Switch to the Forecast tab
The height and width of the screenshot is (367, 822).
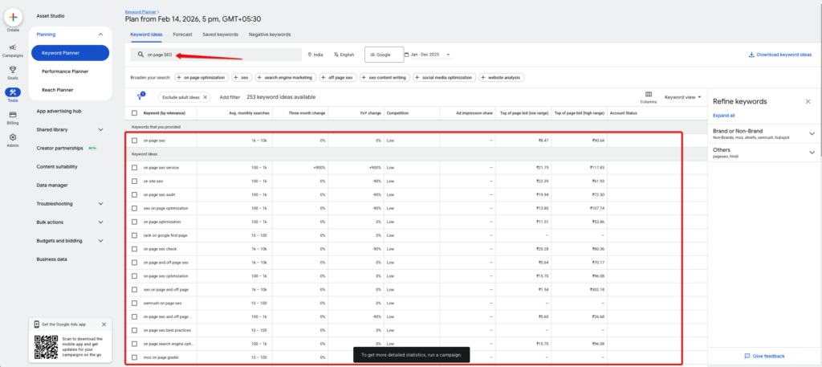[x=182, y=35]
